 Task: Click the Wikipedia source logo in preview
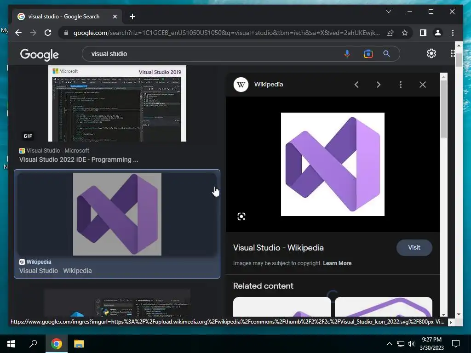(x=241, y=85)
